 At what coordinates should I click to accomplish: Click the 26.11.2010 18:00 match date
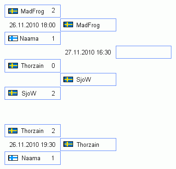click(x=32, y=25)
